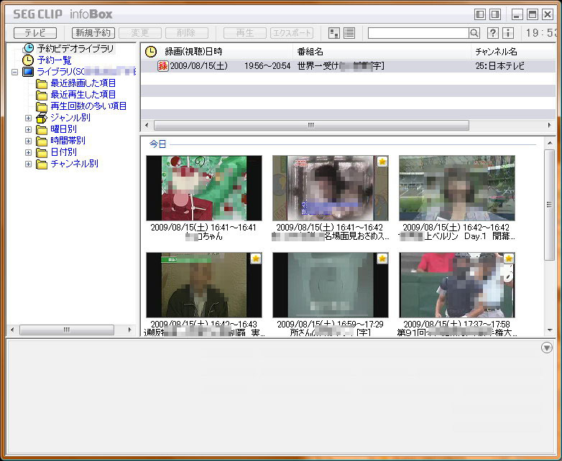Click the magnifier search icon
The width and height of the screenshot is (562, 461).
click(474, 33)
